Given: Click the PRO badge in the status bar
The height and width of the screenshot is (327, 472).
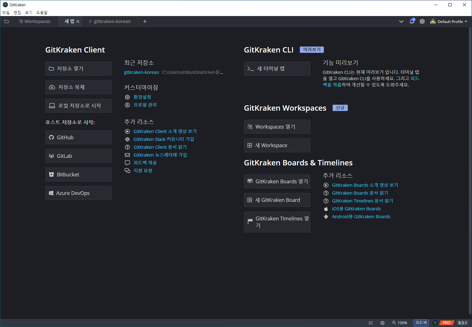Looking at the screenshot, I should click(x=446, y=323).
